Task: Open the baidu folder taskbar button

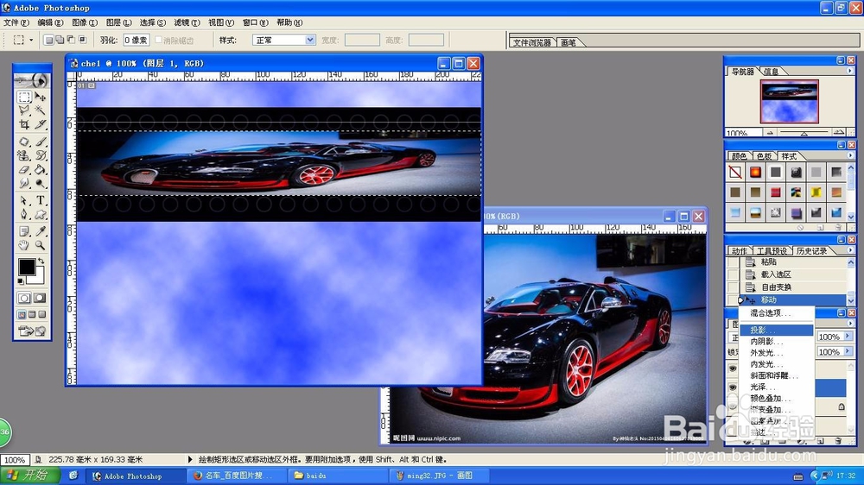Action: click(x=337, y=476)
